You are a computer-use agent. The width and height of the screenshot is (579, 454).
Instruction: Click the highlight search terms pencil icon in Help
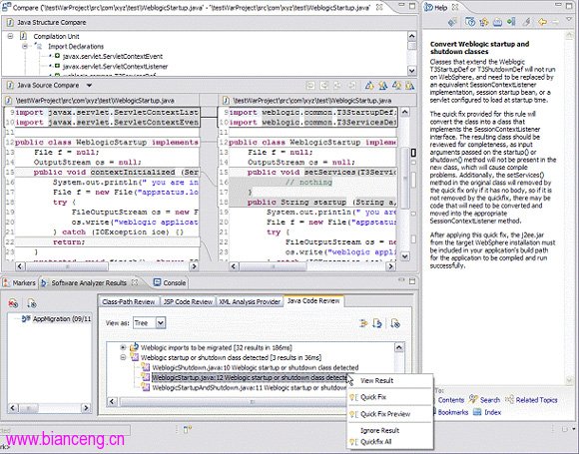point(526,22)
